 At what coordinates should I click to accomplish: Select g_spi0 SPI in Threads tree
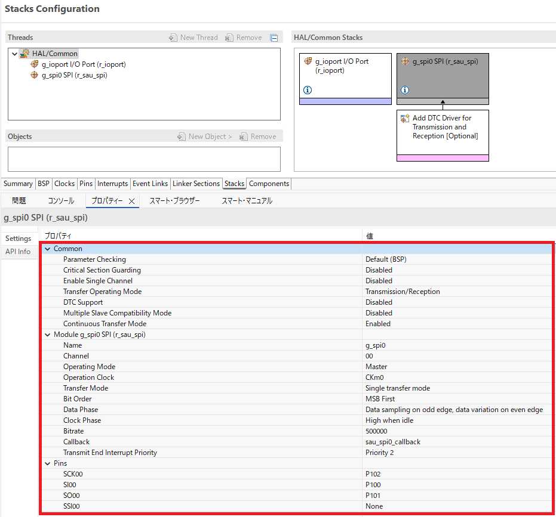[74, 75]
